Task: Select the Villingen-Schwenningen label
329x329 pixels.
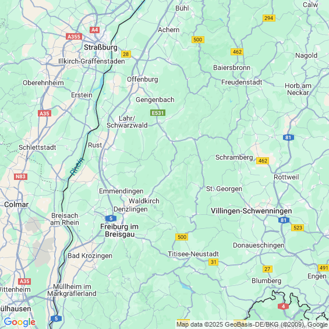Action: click(x=251, y=211)
